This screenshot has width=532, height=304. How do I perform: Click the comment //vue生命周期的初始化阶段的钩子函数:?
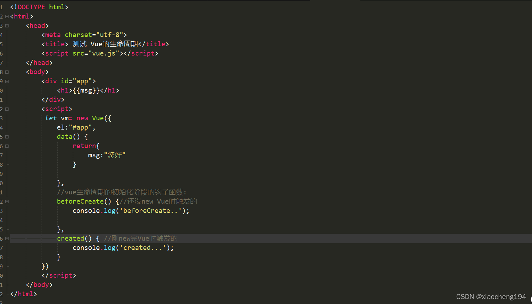[122, 192]
